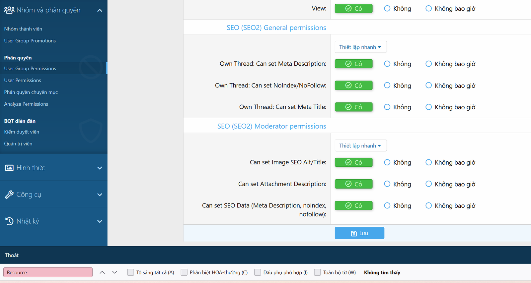
Task: Click the Nhật ký history icon
Action: click(x=9, y=221)
